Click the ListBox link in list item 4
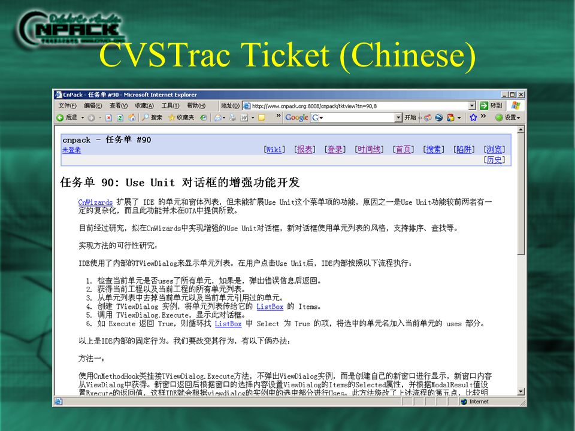Screen dimensions: 575x431 270,306
